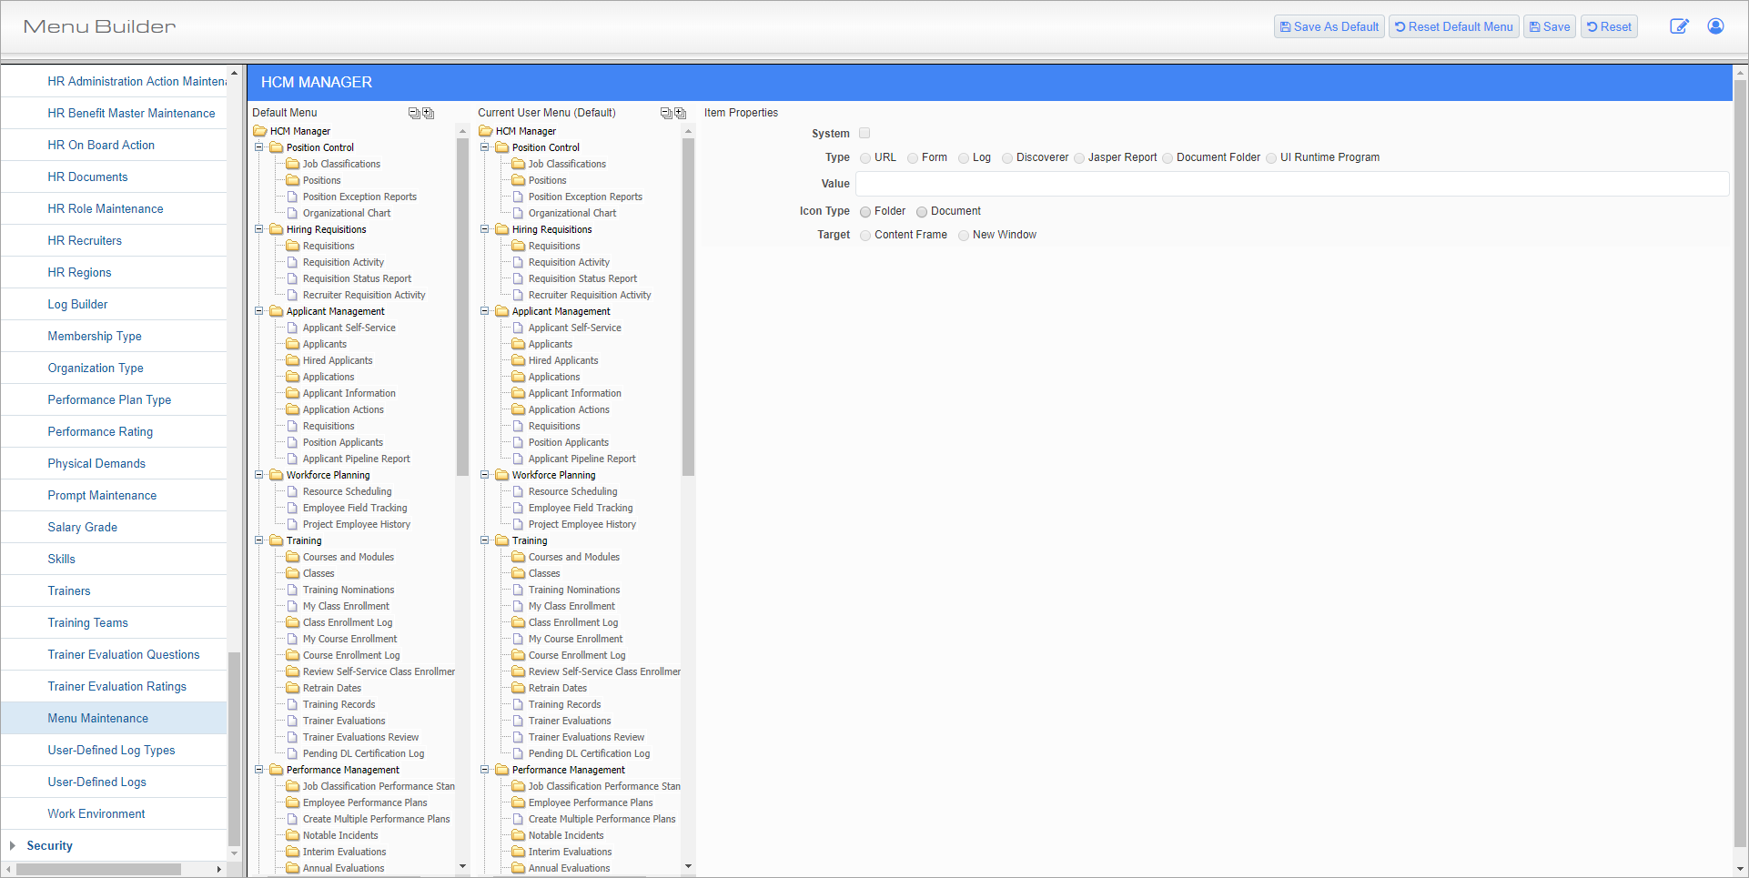1749x878 pixels.
Task: Collapse Training folder in Current User Menu
Action: (x=485, y=540)
